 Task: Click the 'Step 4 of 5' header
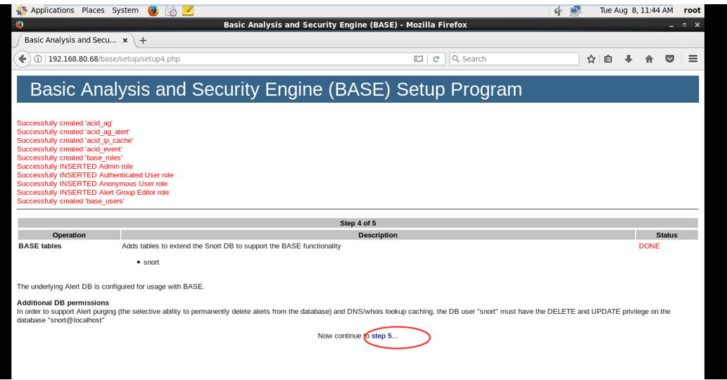click(358, 223)
